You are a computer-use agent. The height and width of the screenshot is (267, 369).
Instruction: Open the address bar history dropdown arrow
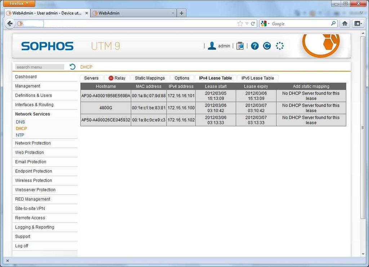tap(247, 23)
